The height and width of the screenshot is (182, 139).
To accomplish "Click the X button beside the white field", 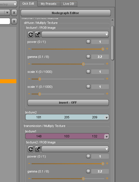I will tap(14, 21).
